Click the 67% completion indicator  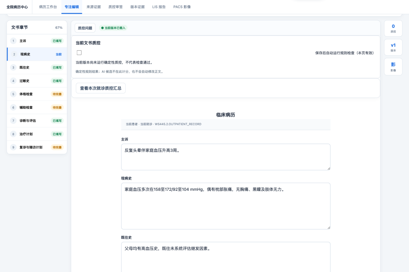59,28
